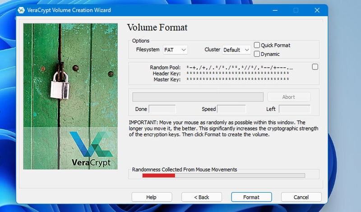Click the Abort button
361x212 pixels.
288,97
